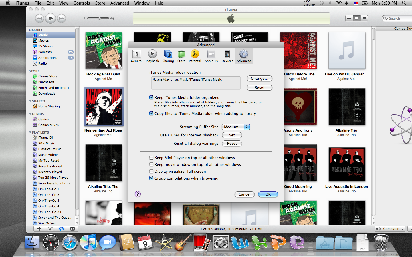Click OK in Advanced dialog

click(x=268, y=194)
